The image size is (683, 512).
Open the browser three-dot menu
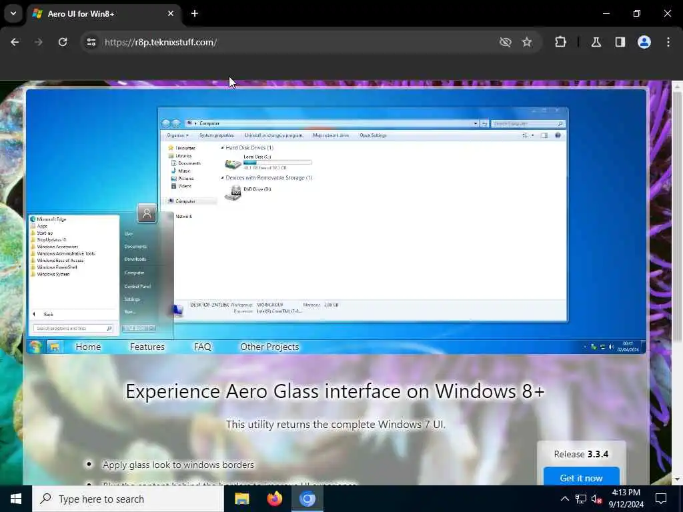(x=668, y=42)
